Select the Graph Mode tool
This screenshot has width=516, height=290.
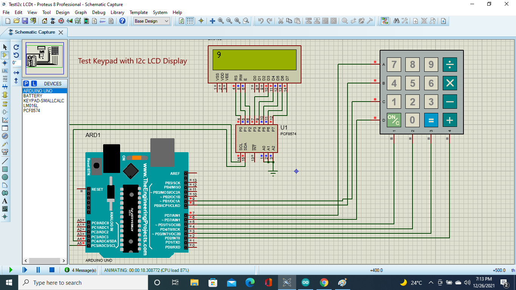coord(5,120)
